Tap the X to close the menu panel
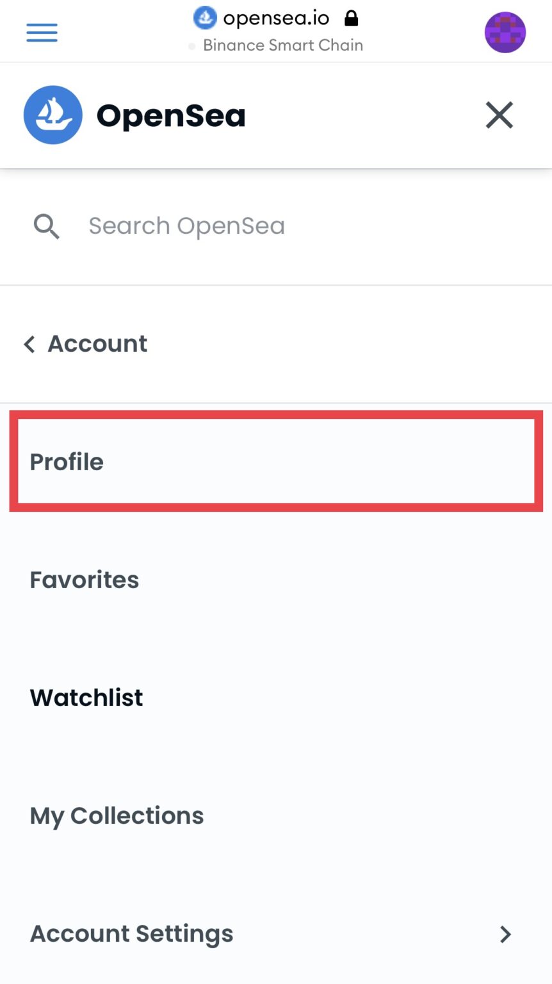This screenshot has height=984, width=552. [499, 115]
